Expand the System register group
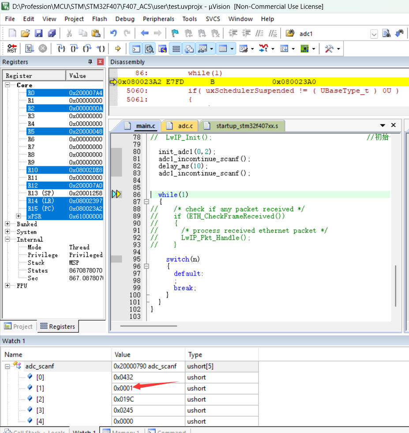This screenshot has width=409, height=433. click(8, 231)
